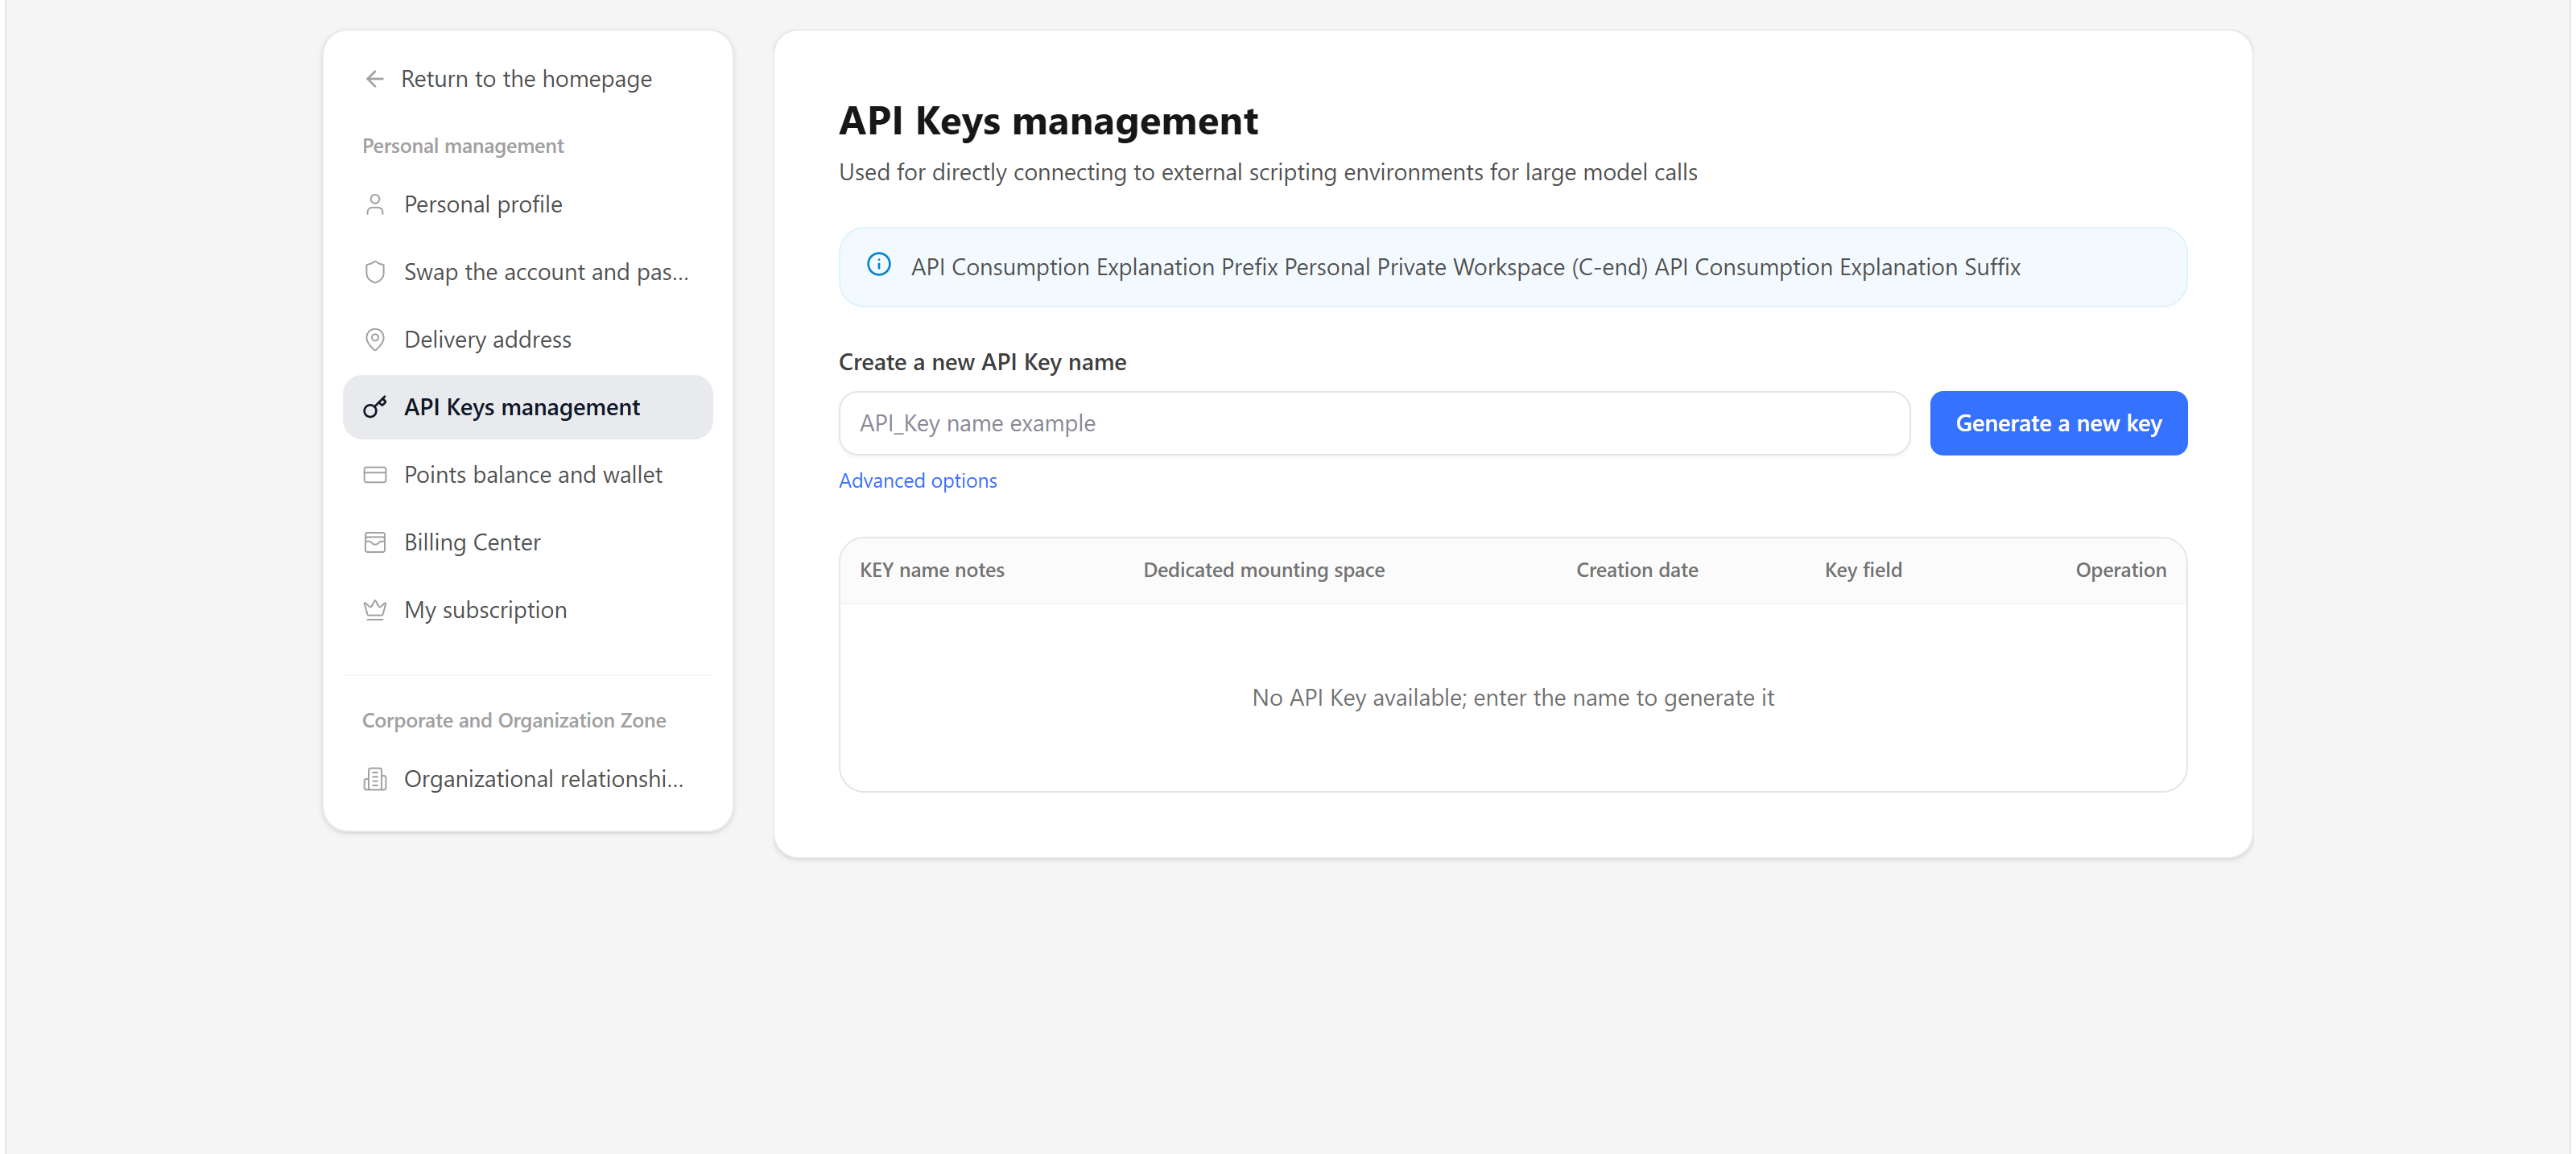Screen dimensions: 2576x1154
Task: Open the Billing Center page
Action: click(x=528, y=543)
